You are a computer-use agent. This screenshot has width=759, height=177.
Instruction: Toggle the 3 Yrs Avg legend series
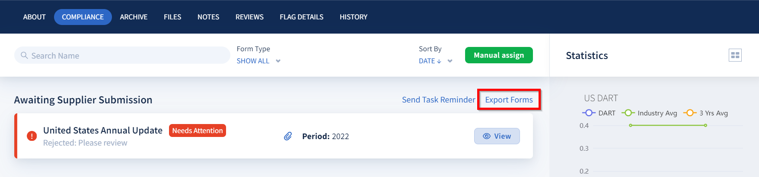705,113
